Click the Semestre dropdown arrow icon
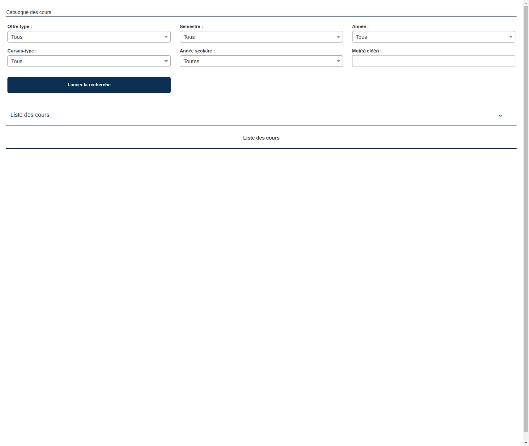529x446 pixels. 338,37
